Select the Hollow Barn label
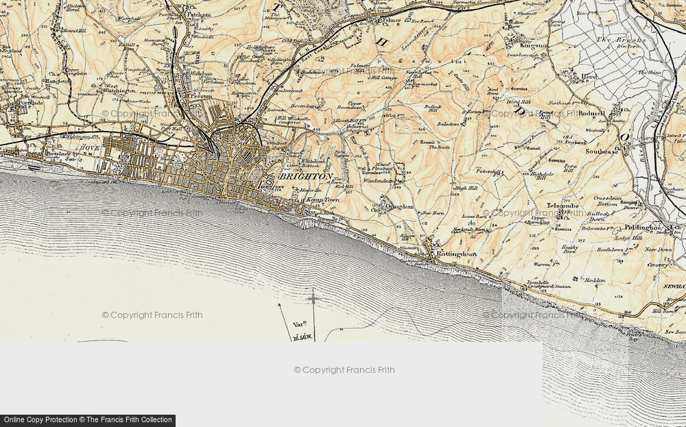This screenshot has height=427, width=686. (517, 24)
